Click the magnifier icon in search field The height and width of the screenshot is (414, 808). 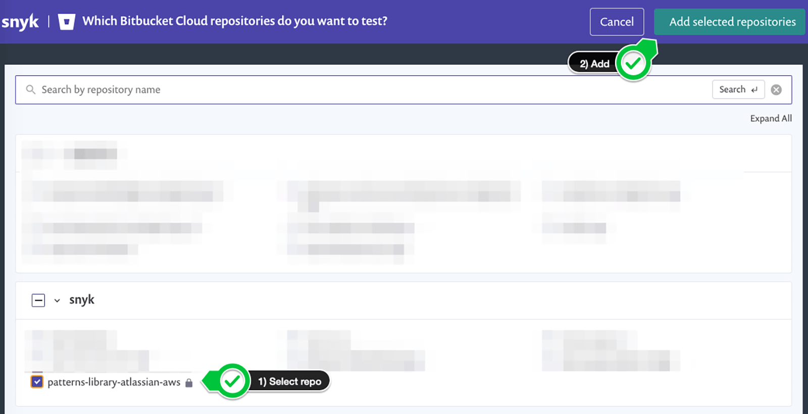[x=31, y=89]
